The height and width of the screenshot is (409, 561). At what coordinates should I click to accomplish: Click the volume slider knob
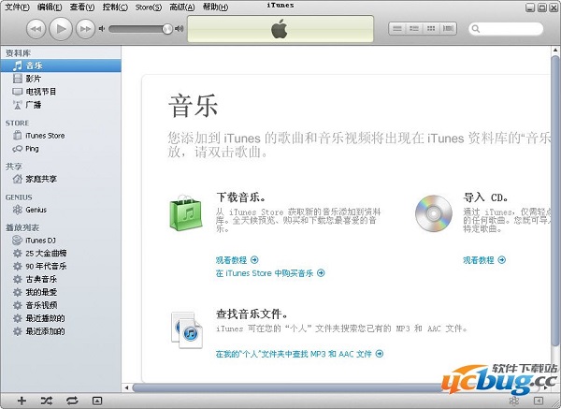click(167, 29)
